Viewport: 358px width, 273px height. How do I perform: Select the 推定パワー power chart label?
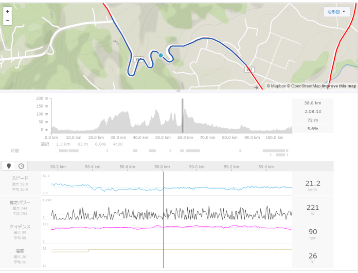[x=20, y=202]
